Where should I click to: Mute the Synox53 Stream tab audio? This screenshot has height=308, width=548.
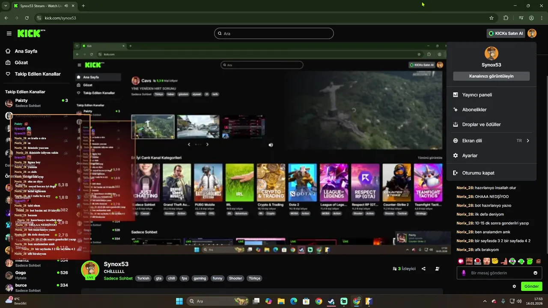click(x=66, y=6)
